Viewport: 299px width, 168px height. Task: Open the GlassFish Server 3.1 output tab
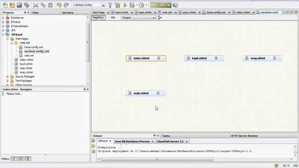170,141
